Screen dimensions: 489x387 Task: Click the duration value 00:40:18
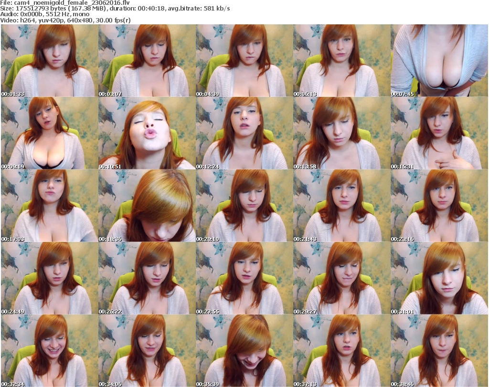pos(151,9)
